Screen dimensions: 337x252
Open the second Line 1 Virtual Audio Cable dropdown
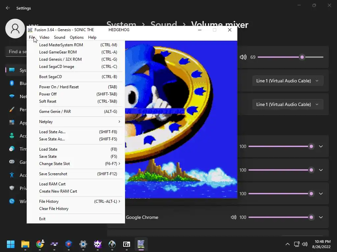point(288,104)
